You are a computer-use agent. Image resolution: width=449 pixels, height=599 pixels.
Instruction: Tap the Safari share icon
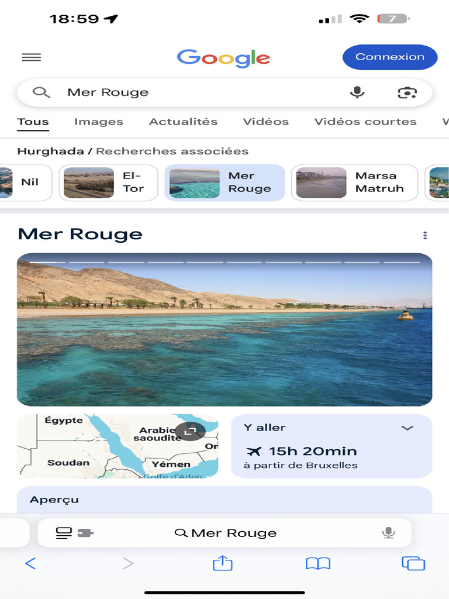223,563
